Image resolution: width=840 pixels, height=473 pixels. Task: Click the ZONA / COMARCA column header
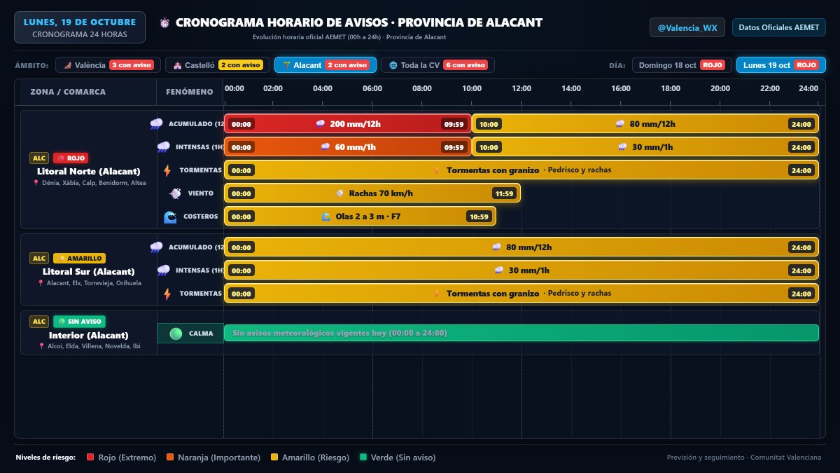(68, 92)
